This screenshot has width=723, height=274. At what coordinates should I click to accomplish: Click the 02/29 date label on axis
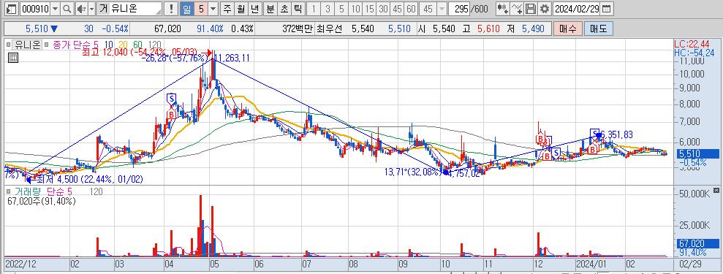(x=690, y=265)
